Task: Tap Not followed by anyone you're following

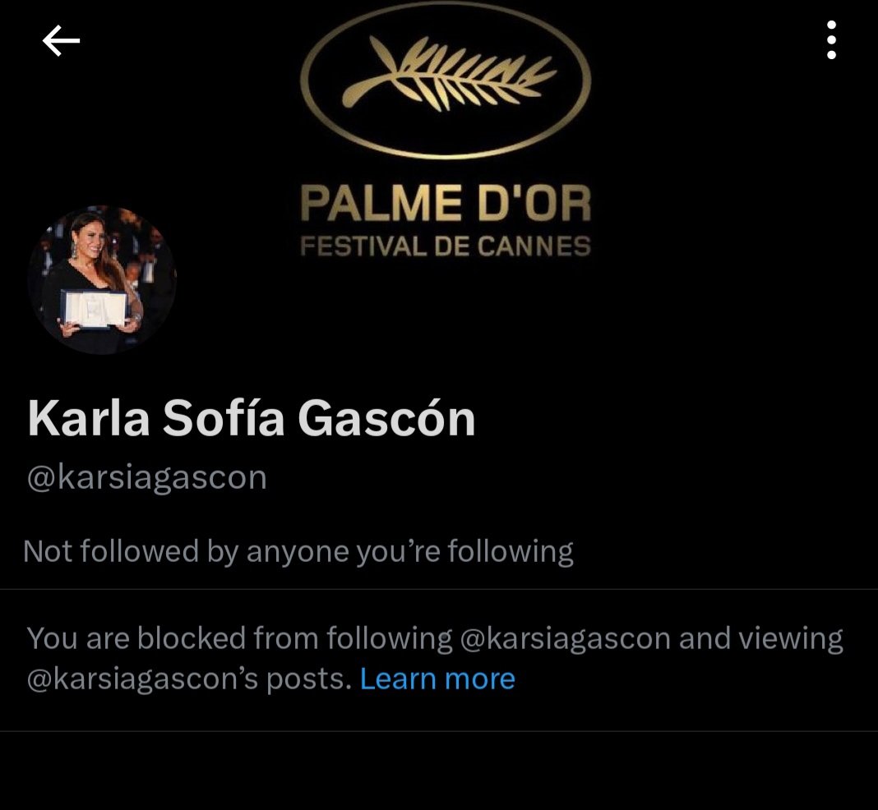Action: (298, 551)
